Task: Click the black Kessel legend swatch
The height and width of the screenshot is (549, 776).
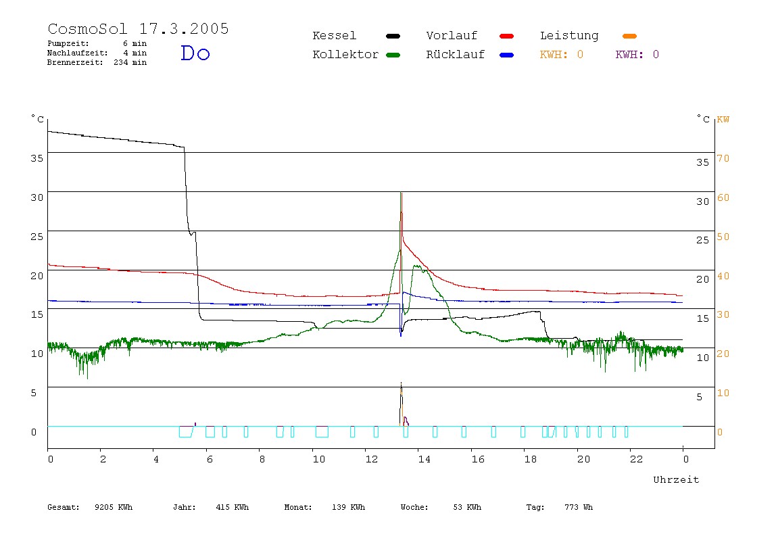Action: point(393,36)
